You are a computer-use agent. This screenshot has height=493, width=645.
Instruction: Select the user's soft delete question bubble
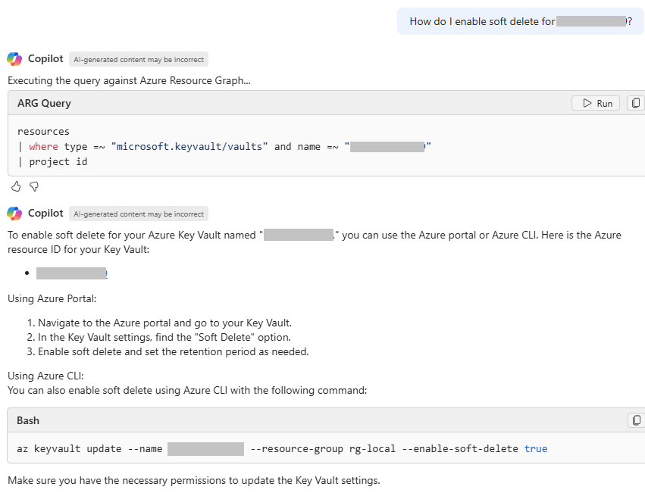(520, 21)
